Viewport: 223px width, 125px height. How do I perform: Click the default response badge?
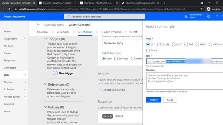(108, 116)
